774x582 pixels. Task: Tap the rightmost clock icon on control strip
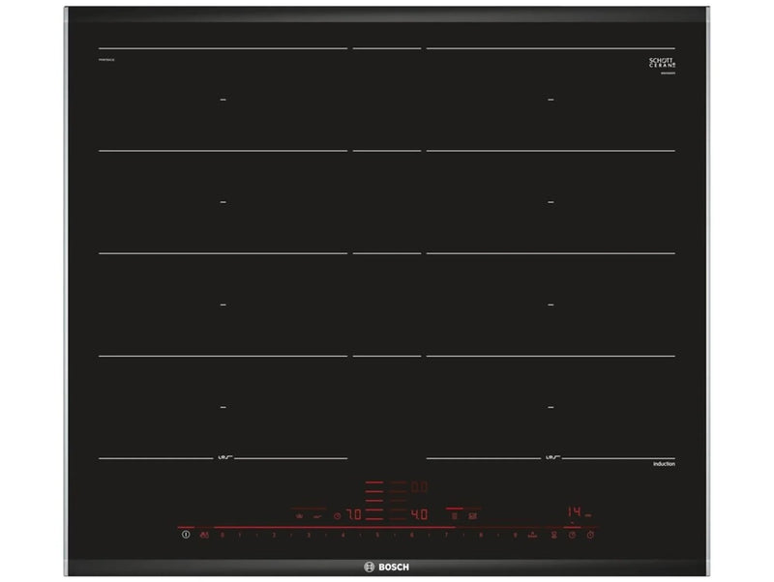(x=592, y=535)
